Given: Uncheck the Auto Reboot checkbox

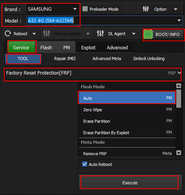Looking at the screenshot, I should 85,164.
